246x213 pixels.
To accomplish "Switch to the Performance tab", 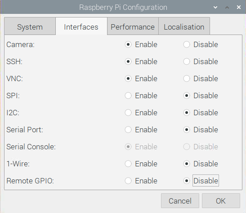I will tap(133, 26).
